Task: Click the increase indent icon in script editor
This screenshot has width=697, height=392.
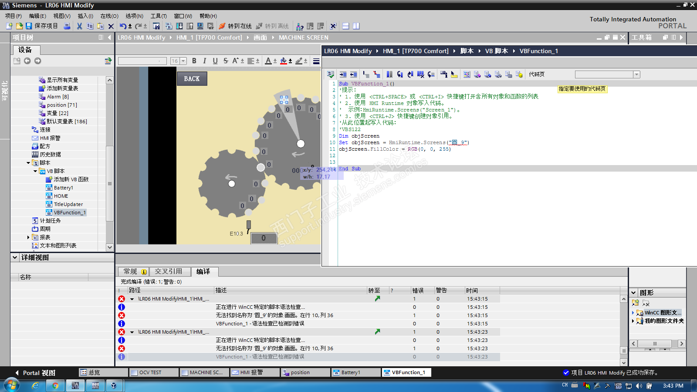Action: 343,74
